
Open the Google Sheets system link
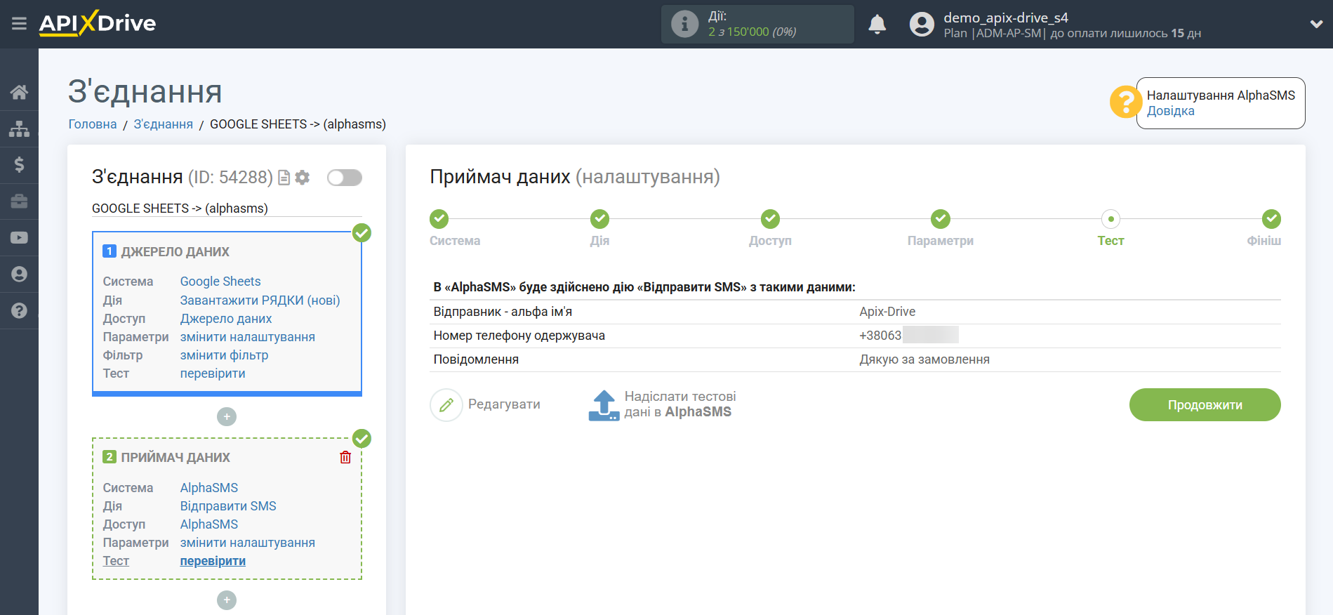(x=220, y=282)
